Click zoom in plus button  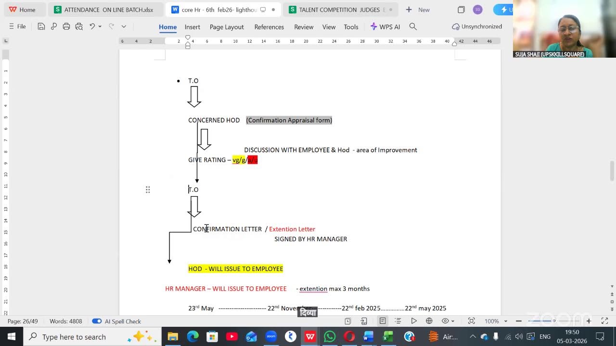589,321
